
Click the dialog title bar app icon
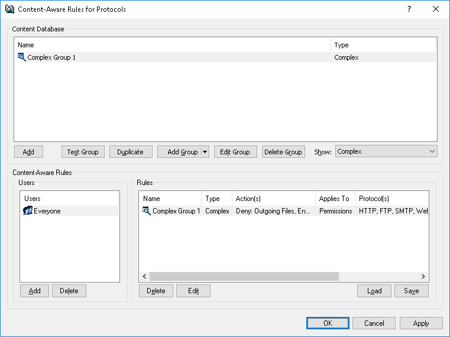(x=9, y=9)
